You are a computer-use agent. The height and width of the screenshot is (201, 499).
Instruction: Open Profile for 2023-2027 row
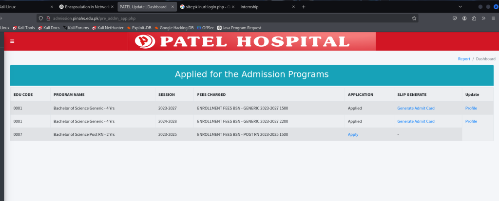click(471, 108)
